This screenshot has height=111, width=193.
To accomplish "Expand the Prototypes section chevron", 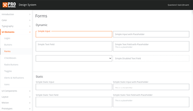I will [x=30, y=109].
